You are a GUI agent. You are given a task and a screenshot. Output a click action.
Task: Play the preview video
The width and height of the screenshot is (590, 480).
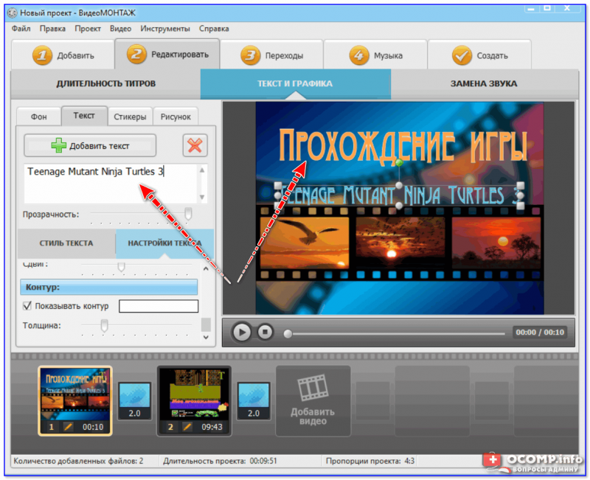click(x=242, y=333)
